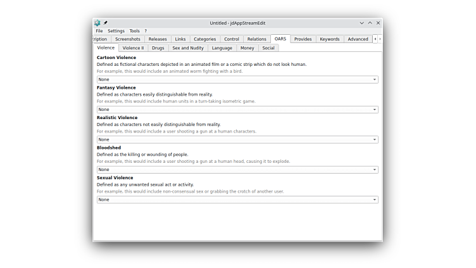476x268 pixels.
Task: Maximize the jdAppStreamEdit window
Action: tap(370, 23)
